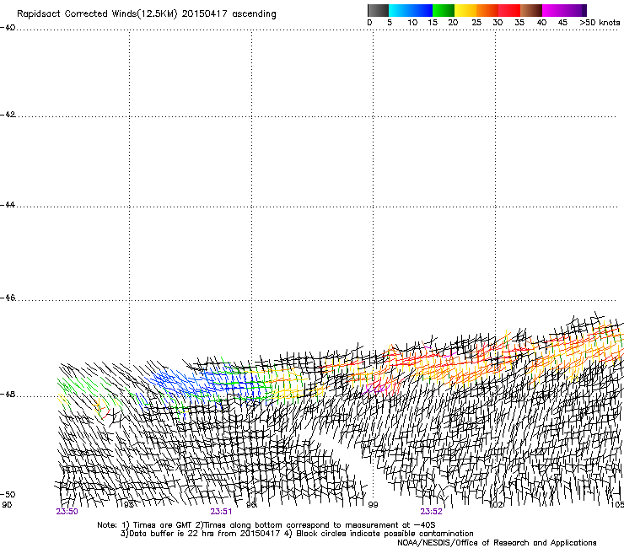Click the '23:51' swath time label

pos(221,512)
